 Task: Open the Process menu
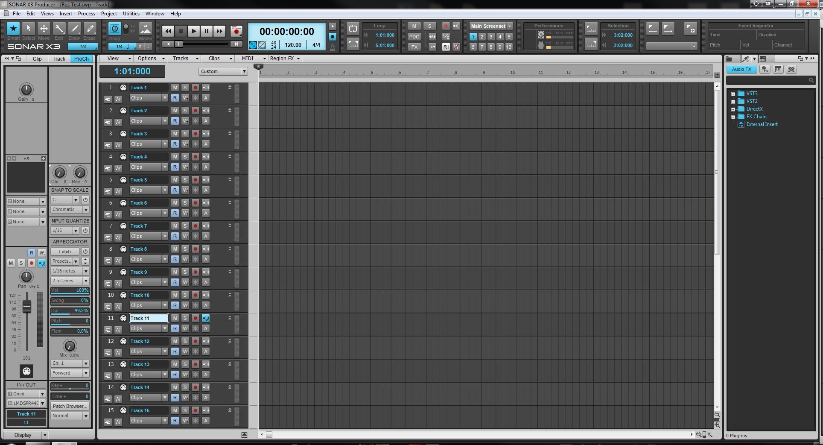pyautogui.click(x=86, y=14)
